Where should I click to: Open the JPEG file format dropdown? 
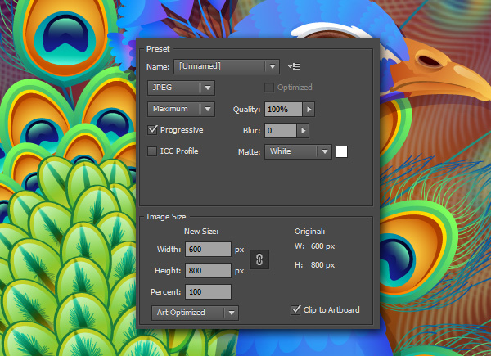(181, 88)
